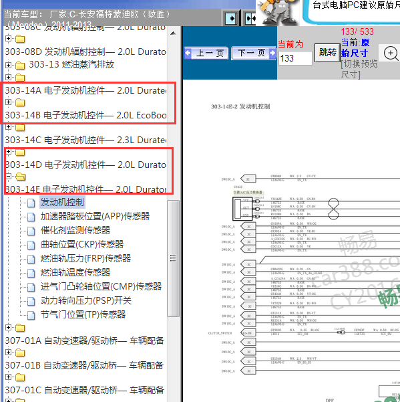Select 307-01A 自动变速器/驱动桥 entry
Image resolution: width=400 pixels, height=402 pixels.
pyautogui.click(x=84, y=340)
